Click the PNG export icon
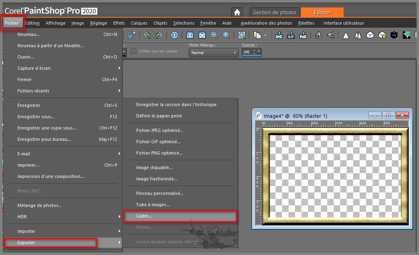 (303, 36)
